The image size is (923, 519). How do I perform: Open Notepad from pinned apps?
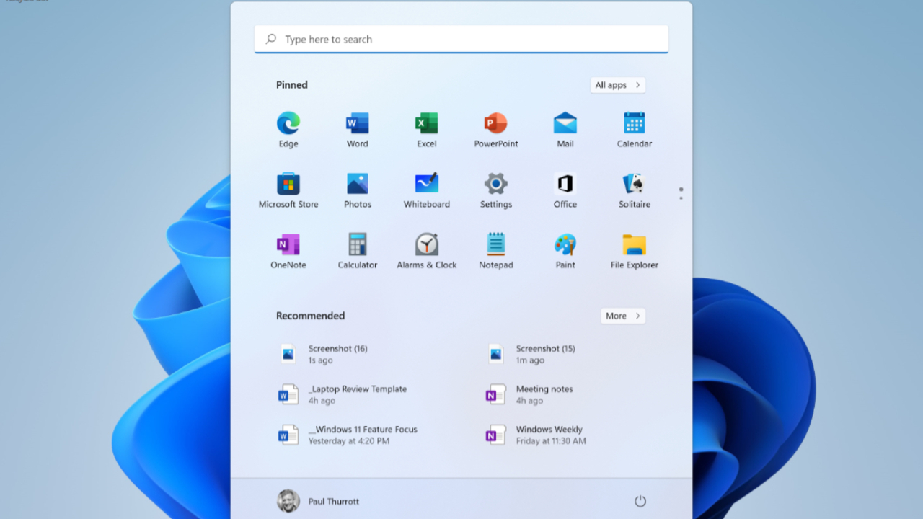pyautogui.click(x=496, y=251)
